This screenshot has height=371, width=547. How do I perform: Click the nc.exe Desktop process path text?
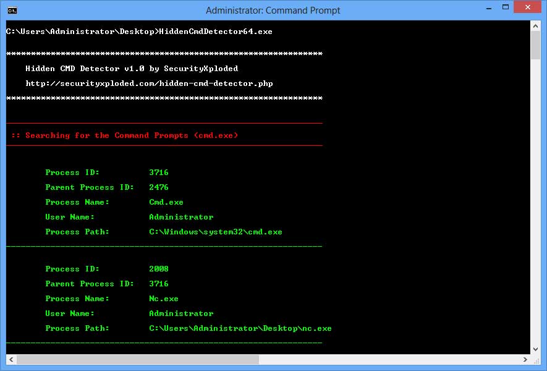240,328
